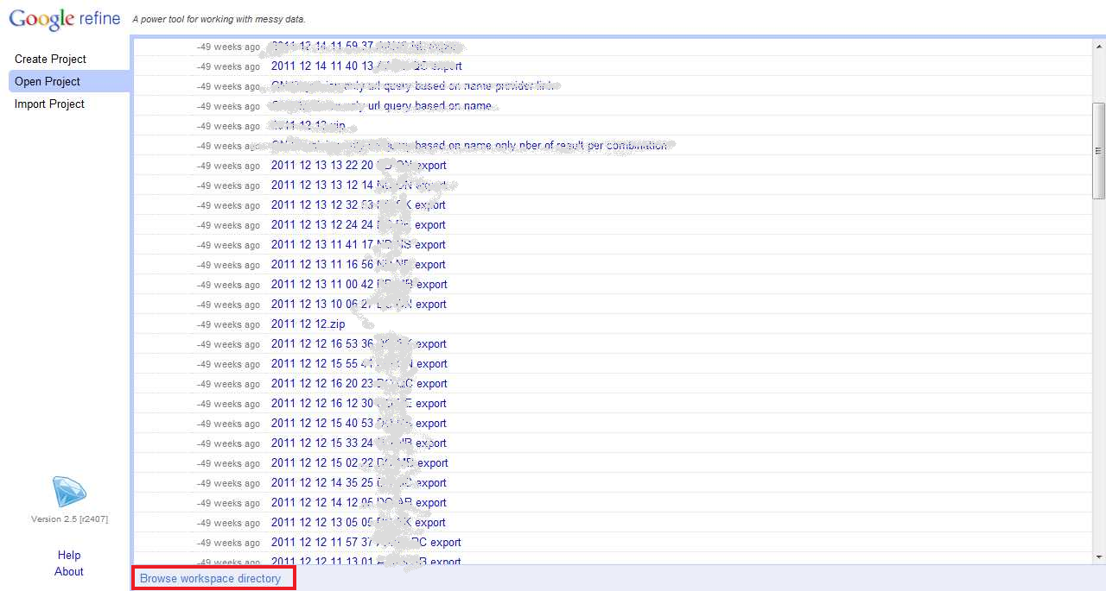Open the 2011 12 14 11 40 13 export project

(x=366, y=66)
